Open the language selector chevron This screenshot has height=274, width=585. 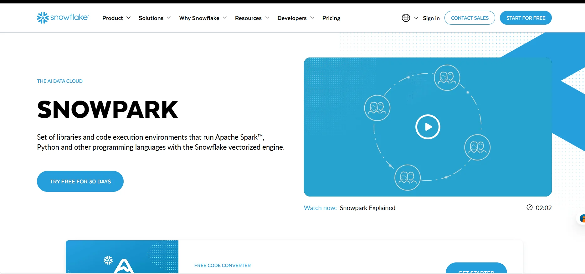(x=416, y=18)
